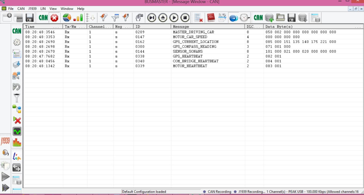This screenshot has height=195, width=364.
Task: Click the eject playback control button
Action: click(163, 18)
